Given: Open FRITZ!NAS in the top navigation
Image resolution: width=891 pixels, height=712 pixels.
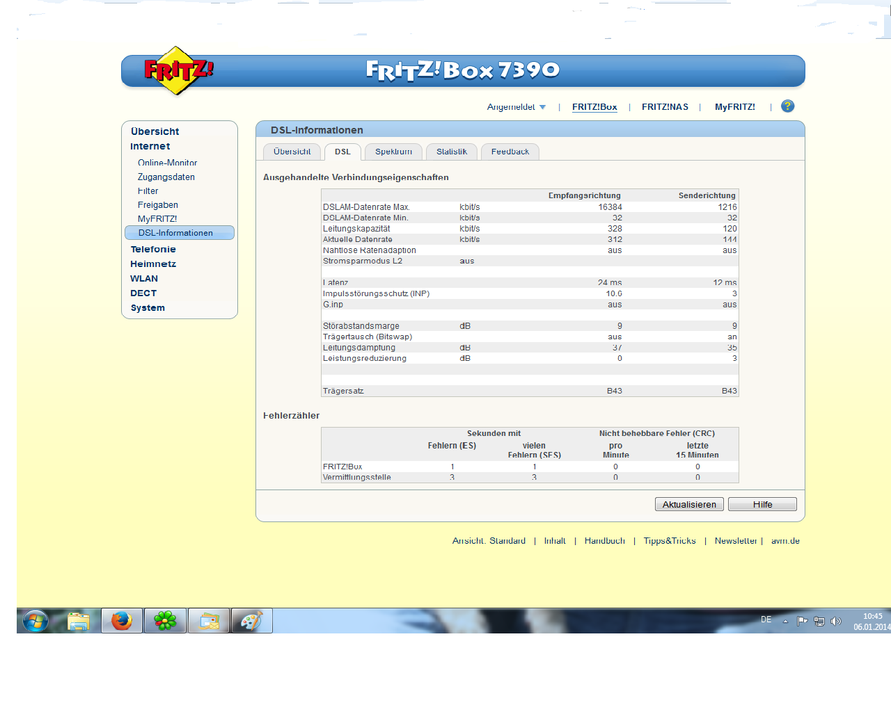Looking at the screenshot, I should (665, 107).
